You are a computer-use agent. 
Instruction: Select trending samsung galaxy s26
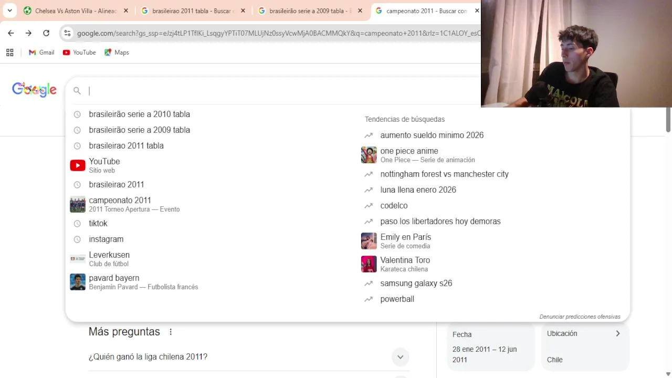pyautogui.click(x=416, y=283)
